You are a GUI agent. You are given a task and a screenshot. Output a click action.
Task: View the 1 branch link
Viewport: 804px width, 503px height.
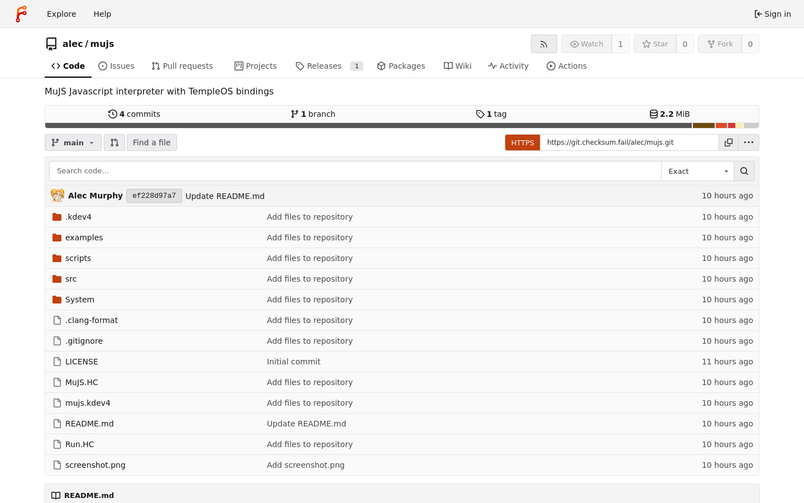coord(313,114)
